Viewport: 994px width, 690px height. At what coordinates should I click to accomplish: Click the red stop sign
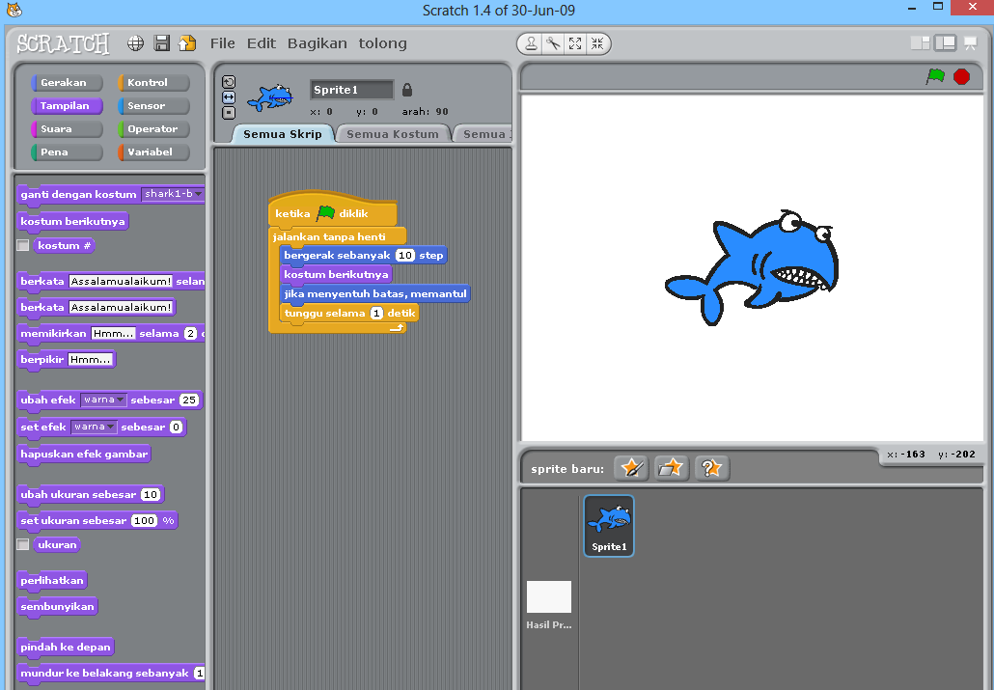961,74
